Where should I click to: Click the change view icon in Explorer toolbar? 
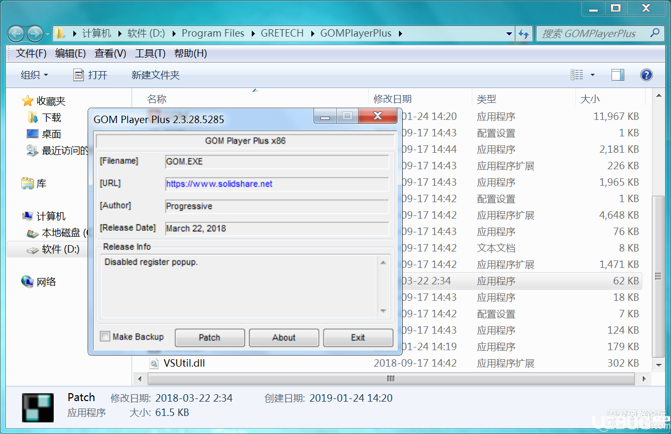coord(577,75)
